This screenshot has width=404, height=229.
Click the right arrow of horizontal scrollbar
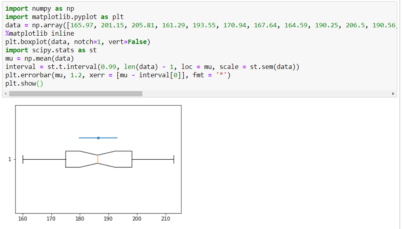(x=394, y=94)
